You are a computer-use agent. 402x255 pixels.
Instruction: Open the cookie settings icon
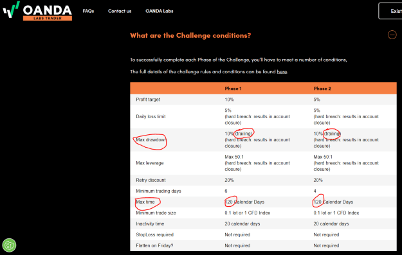point(9,245)
